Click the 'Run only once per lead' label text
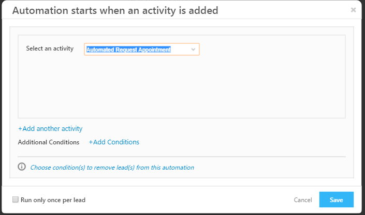This screenshot has height=215, width=365. pyautogui.click(x=53, y=200)
